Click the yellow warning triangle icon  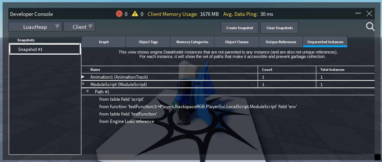[x=135, y=14]
